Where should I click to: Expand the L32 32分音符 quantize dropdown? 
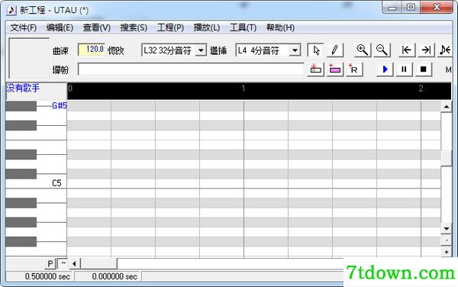pos(201,50)
